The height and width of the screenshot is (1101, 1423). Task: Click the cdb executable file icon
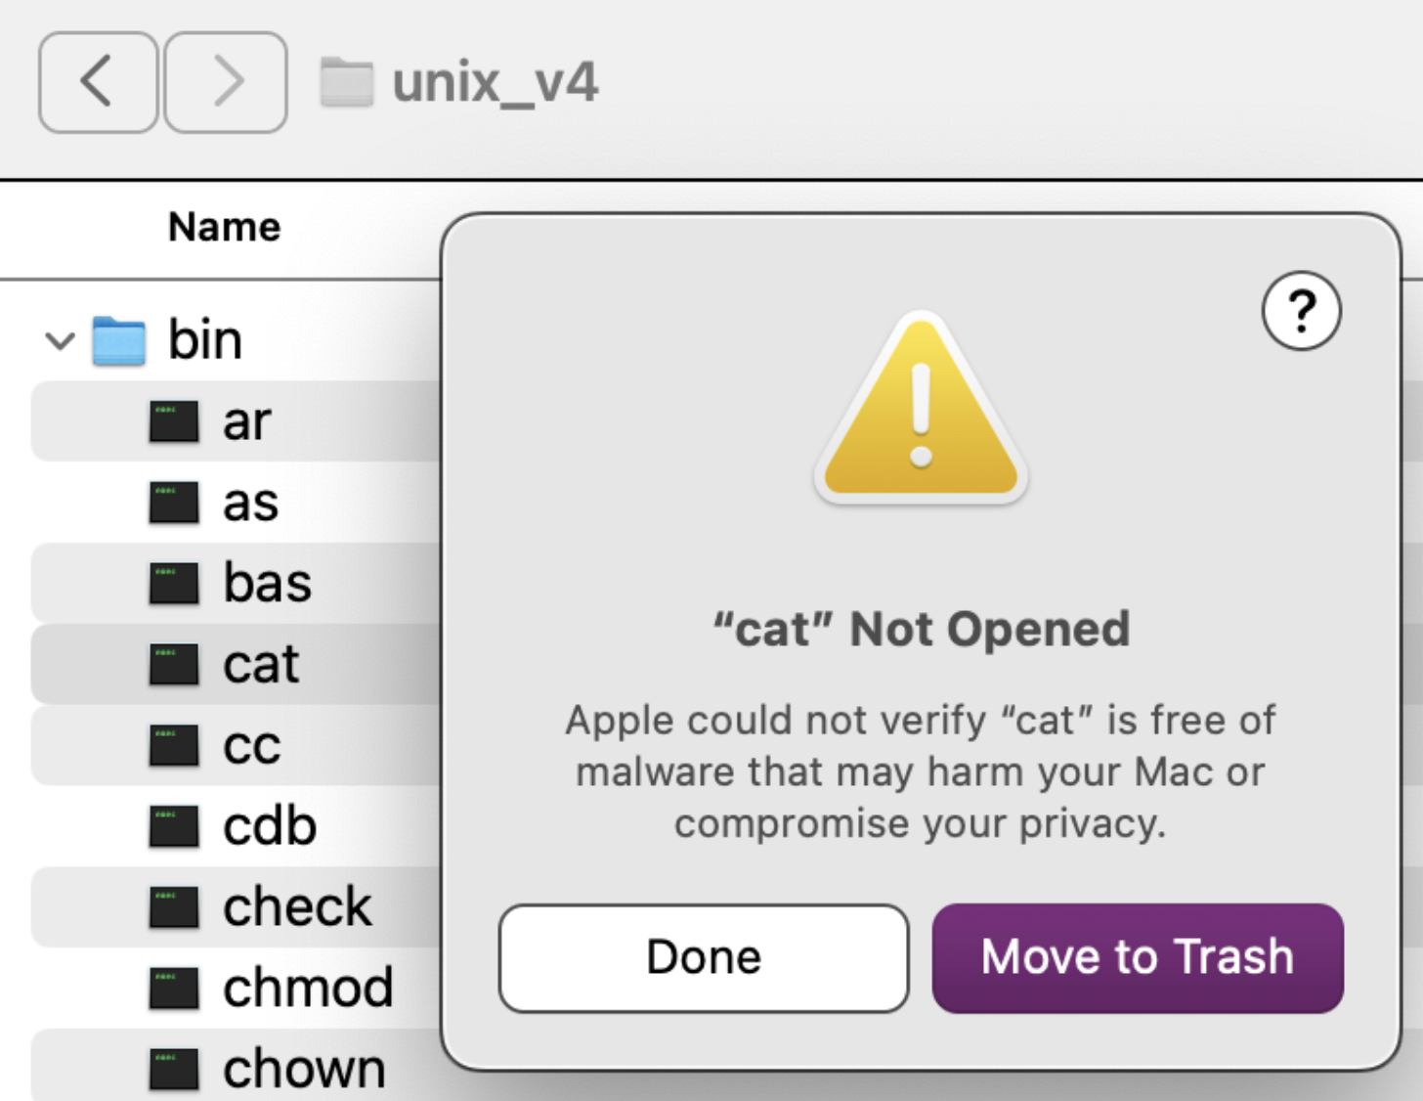click(x=174, y=826)
